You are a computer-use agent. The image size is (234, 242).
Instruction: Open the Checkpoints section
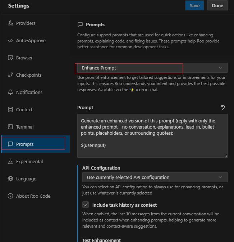tap(35, 75)
